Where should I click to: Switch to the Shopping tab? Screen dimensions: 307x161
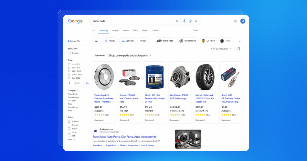coord(104,30)
